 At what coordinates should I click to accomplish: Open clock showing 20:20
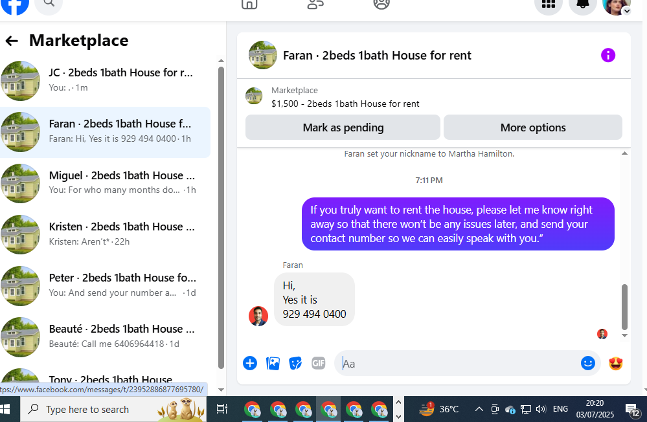click(x=595, y=409)
